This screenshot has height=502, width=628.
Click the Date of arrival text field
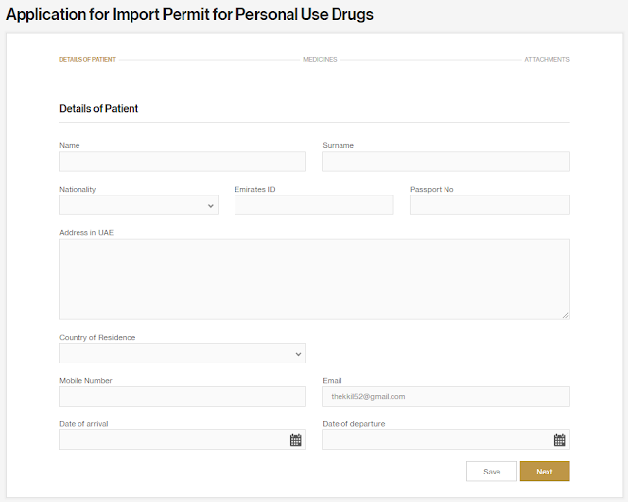pyautogui.click(x=172, y=440)
